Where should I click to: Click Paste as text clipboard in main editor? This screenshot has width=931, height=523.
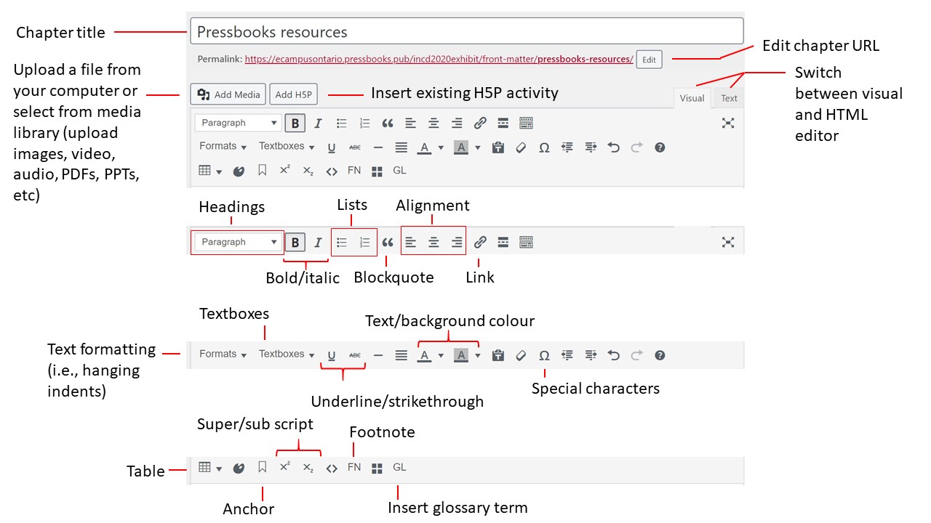click(x=498, y=147)
